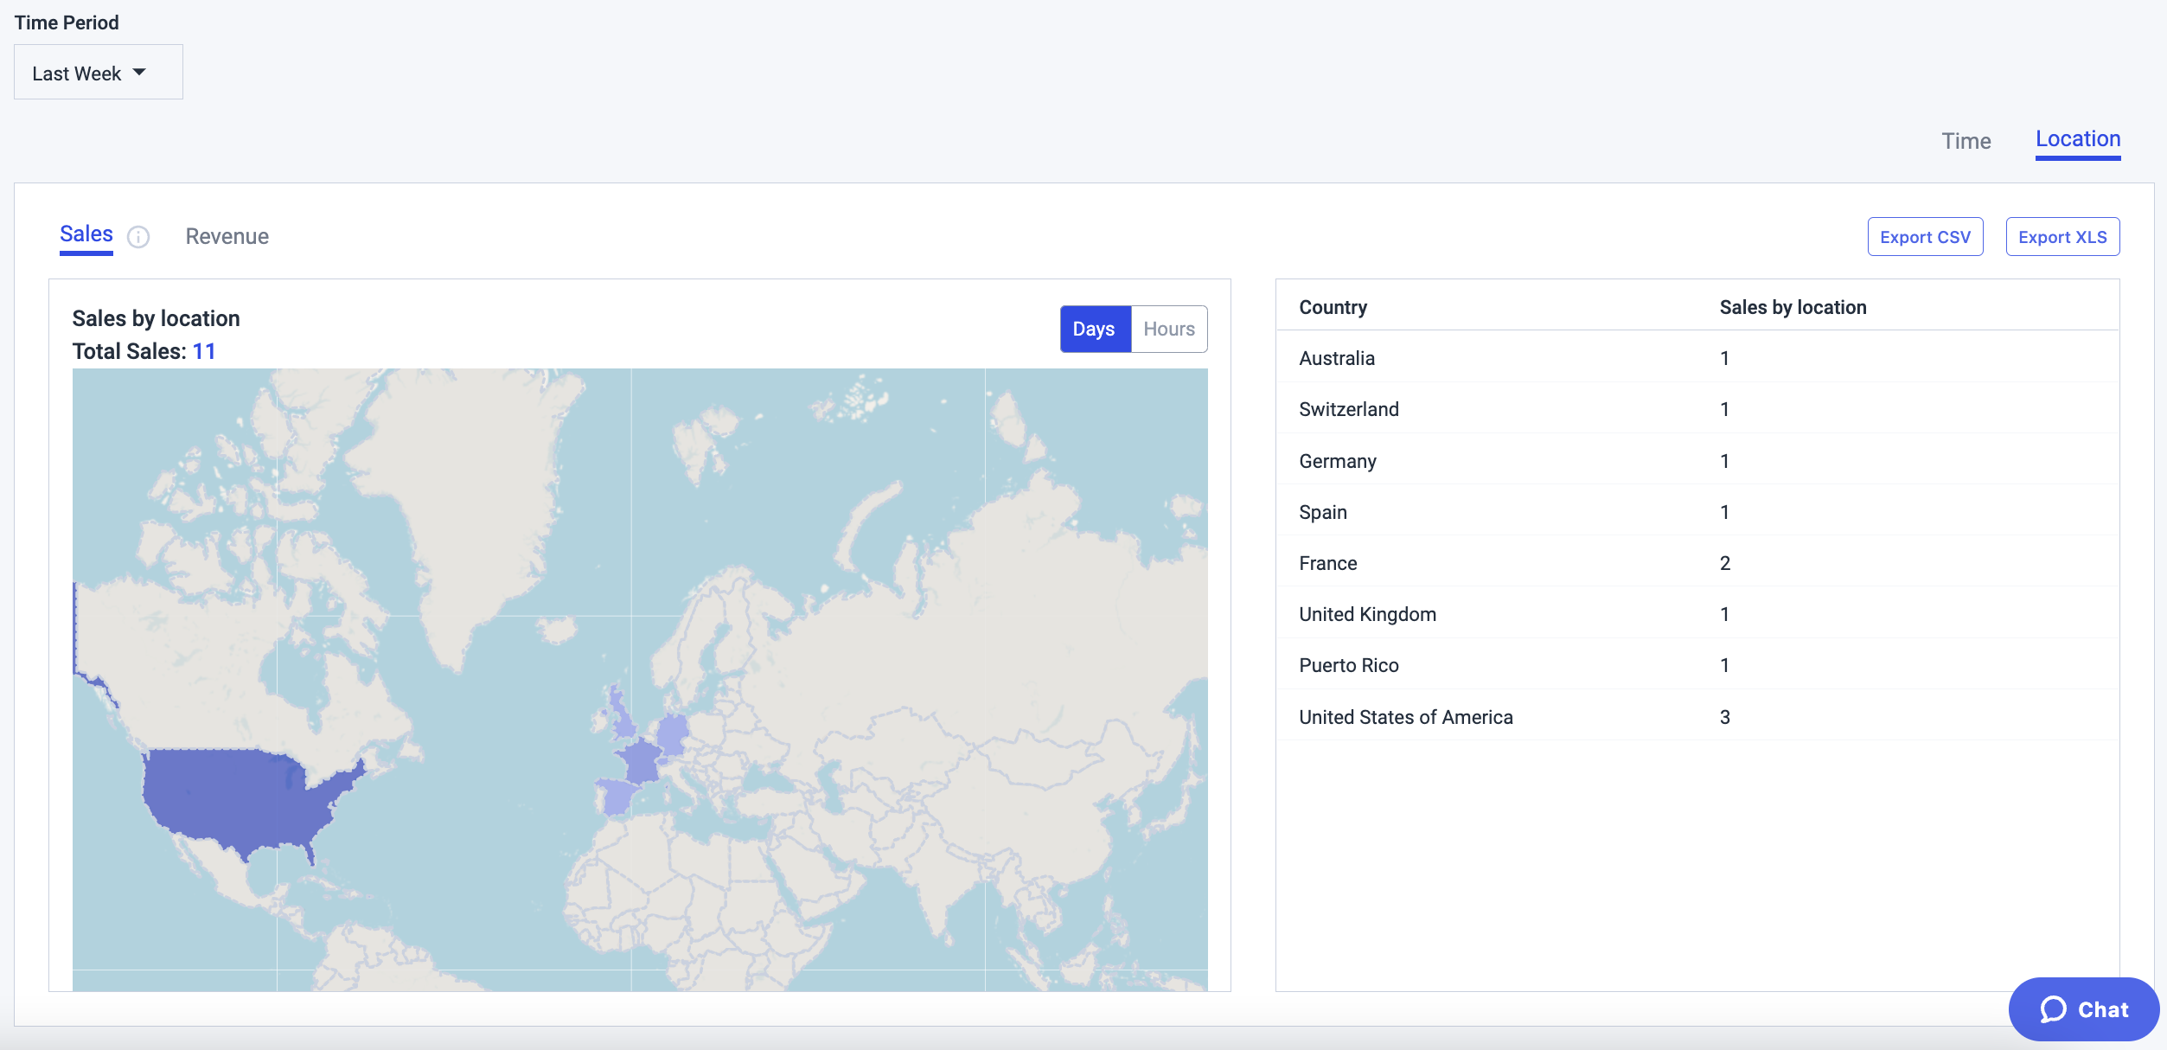Screen dimensions: 2167x1050
Task: Switch to the Time tab
Action: click(x=1966, y=141)
